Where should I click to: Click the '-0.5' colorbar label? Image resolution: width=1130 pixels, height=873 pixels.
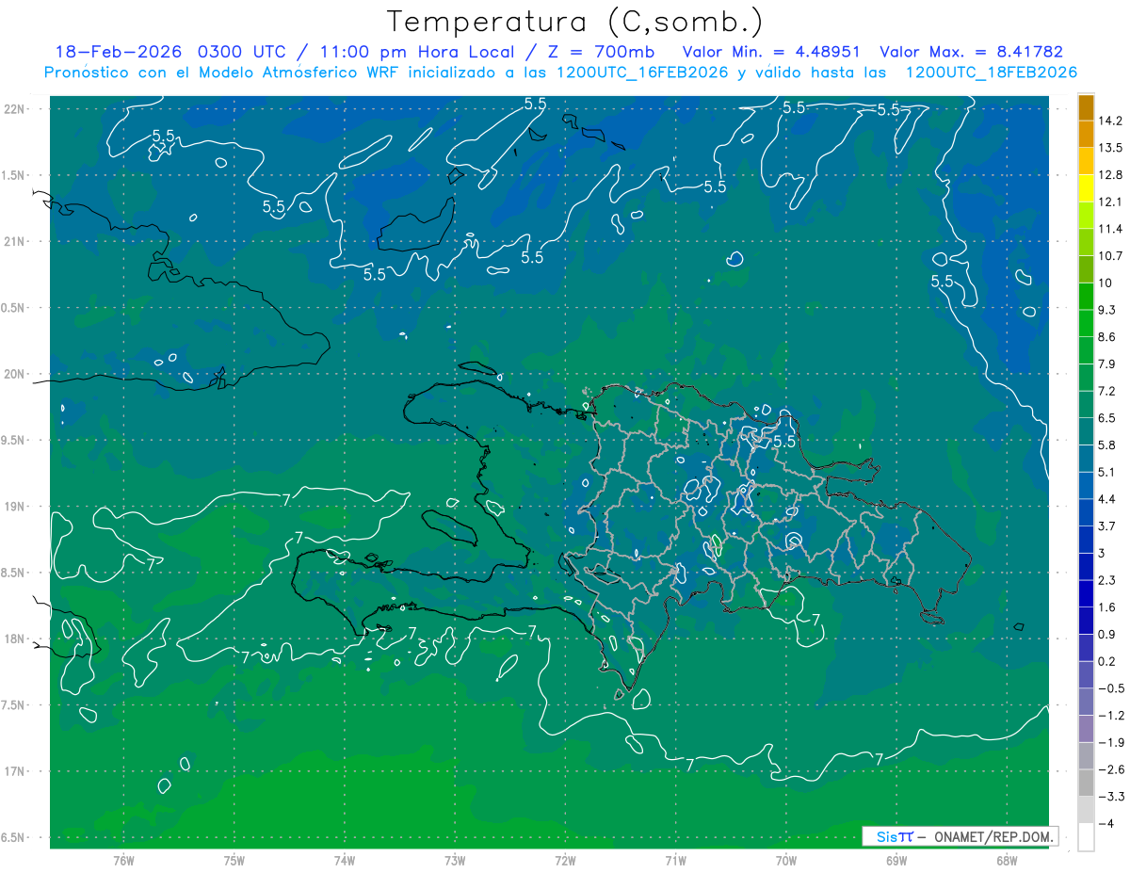pos(1110,688)
